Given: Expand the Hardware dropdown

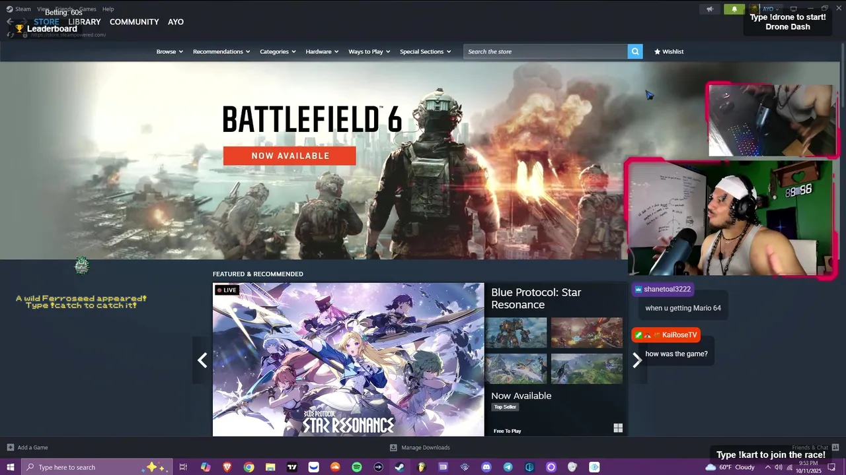Looking at the screenshot, I should (322, 51).
